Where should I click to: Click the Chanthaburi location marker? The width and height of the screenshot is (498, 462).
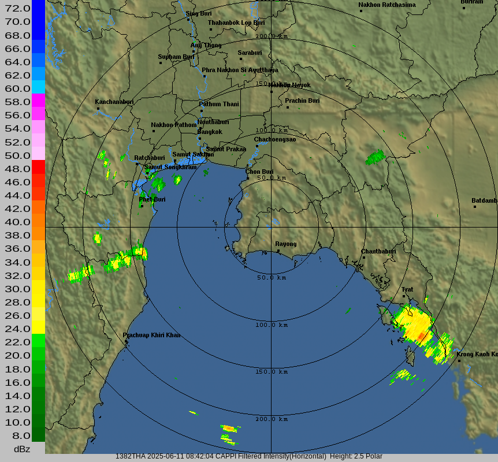363,258
